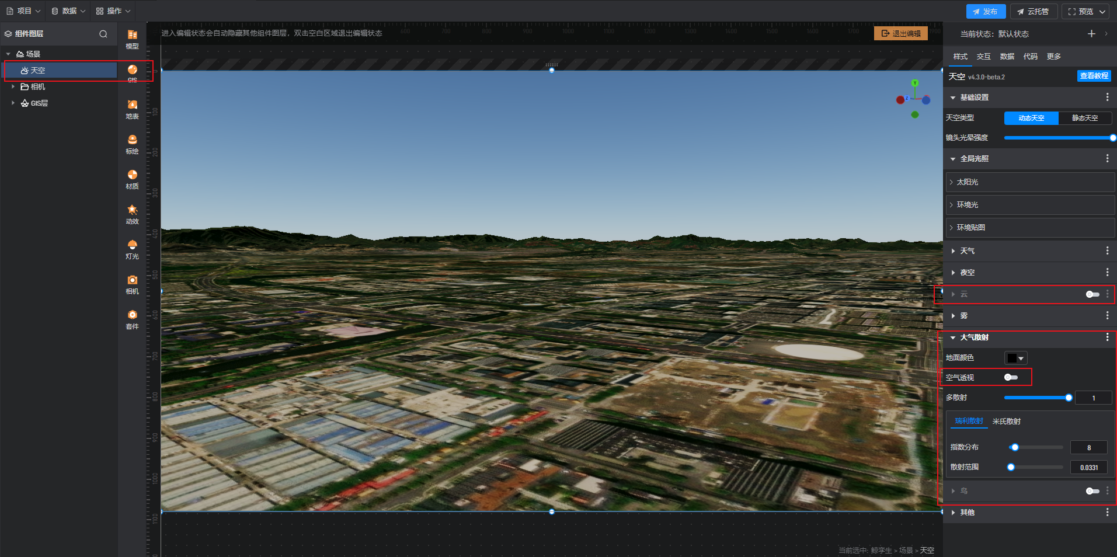Open the 地面颜色 color swatch
The height and width of the screenshot is (557, 1117).
pyautogui.click(x=1015, y=358)
